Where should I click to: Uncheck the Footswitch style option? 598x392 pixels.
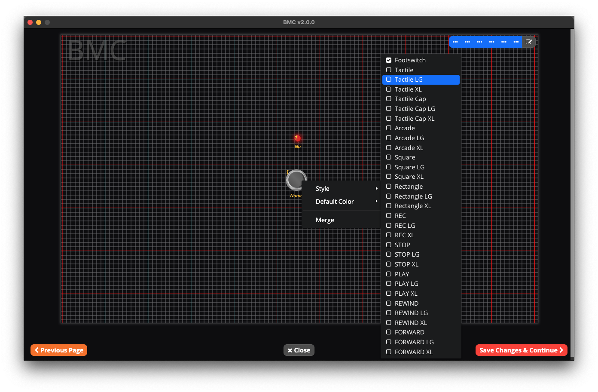[421, 60]
